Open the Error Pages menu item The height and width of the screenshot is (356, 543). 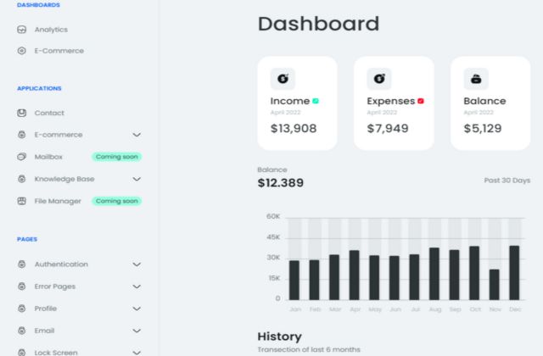coord(54,286)
